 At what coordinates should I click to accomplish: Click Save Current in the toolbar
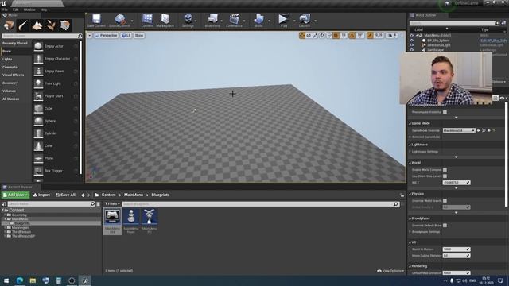point(96,21)
